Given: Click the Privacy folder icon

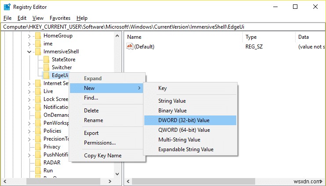Looking at the screenshot, I should pos(38,147).
